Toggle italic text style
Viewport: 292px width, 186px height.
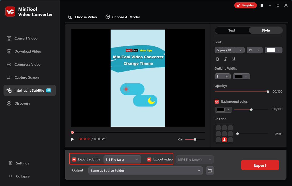[226, 59]
